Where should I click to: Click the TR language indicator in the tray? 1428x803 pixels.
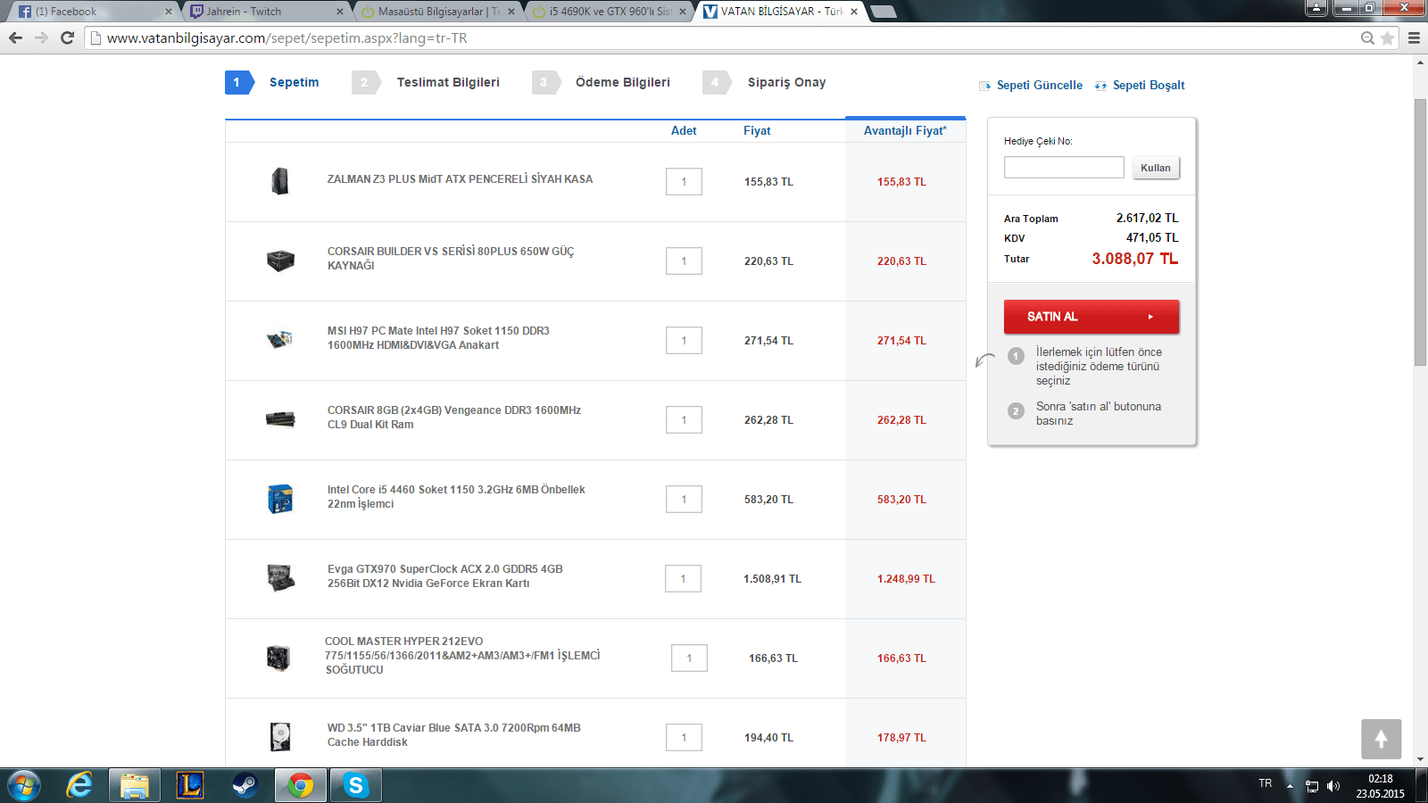coord(1266,783)
